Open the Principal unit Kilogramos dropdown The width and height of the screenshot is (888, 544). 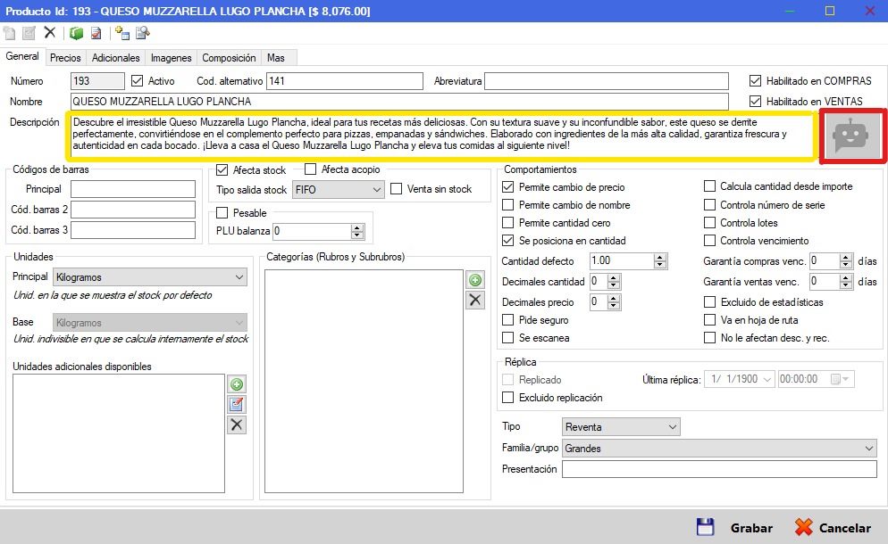(150, 277)
